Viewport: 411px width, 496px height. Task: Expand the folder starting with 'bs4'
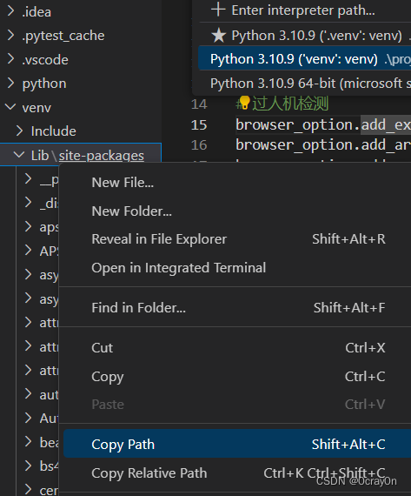coord(28,466)
